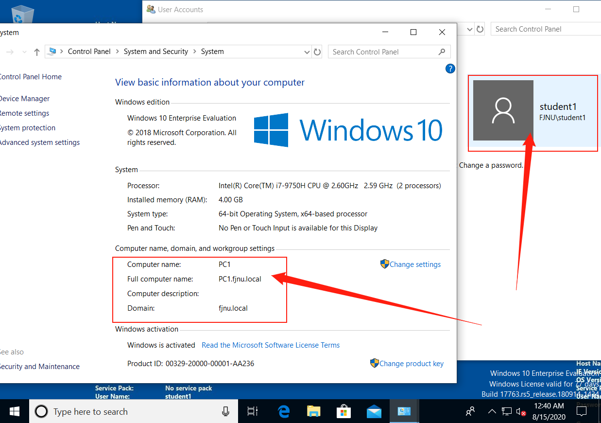Screen dimensions: 601x423
Task: Click Change settings link with shield
Action: (x=411, y=264)
